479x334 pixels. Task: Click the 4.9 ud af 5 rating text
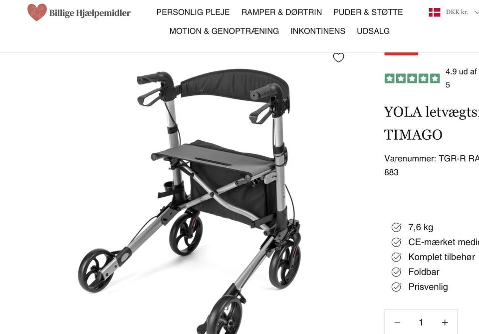(x=461, y=78)
